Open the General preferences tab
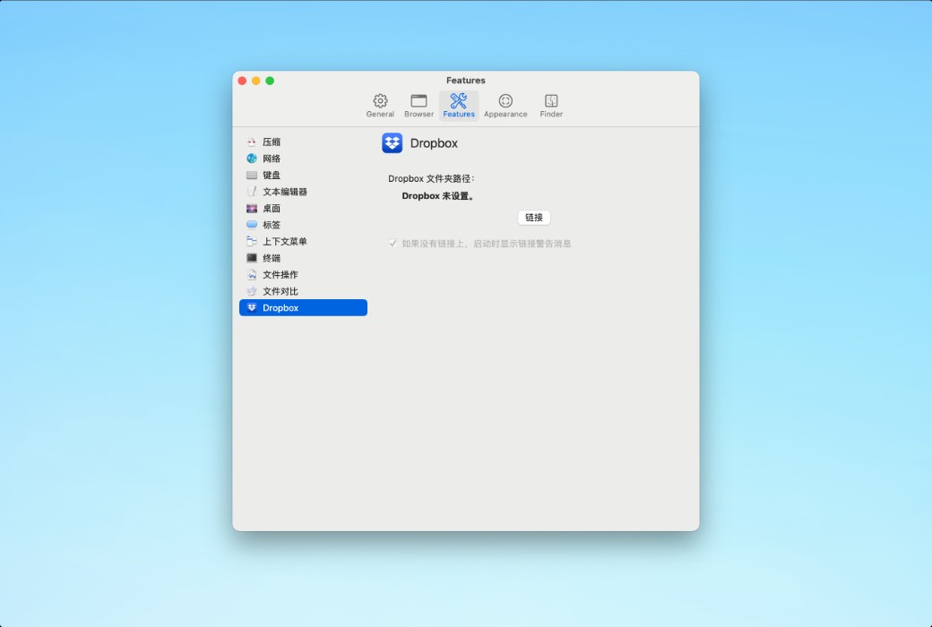The height and width of the screenshot is (627, 932). coord(380,106)
